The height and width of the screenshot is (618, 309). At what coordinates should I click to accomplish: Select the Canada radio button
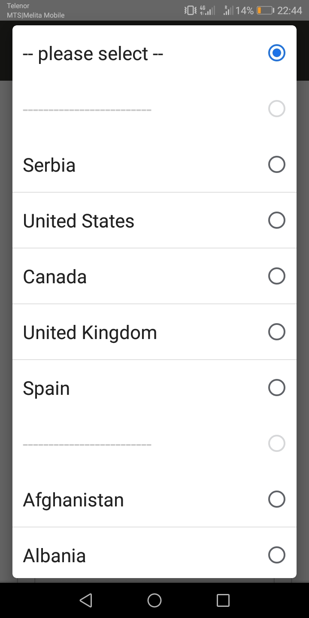tap(276, 276)
